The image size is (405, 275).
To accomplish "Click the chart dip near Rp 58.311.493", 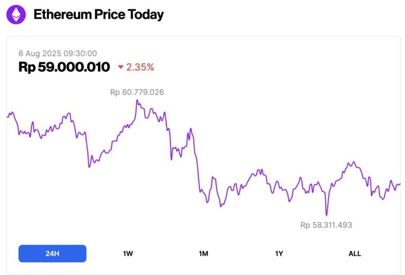I will [327, 215].
